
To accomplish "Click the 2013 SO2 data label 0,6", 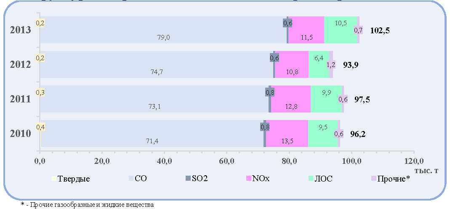I will point(288,23).
